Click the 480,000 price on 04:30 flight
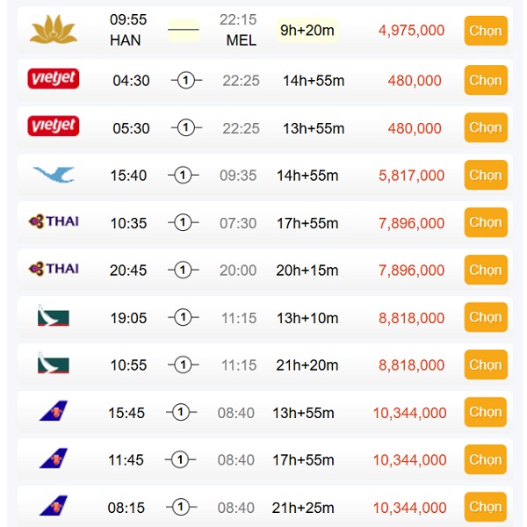The width and height of the screenshot is (527, 527). pos(415,81)
